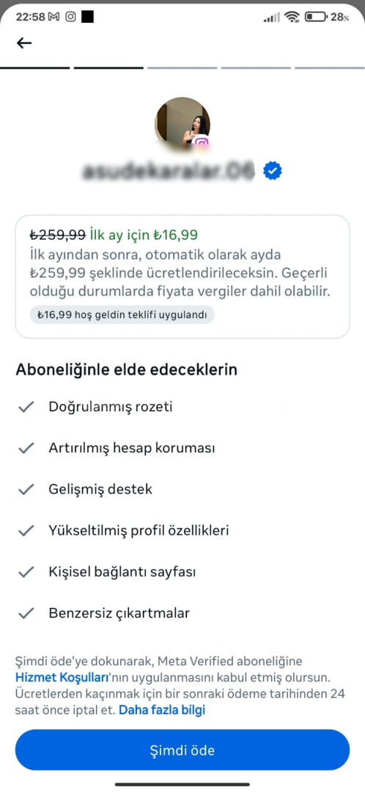Tap checkmark beside Doğrulanmış rozeti
365x792 pixels.
(x=26, y=407)
